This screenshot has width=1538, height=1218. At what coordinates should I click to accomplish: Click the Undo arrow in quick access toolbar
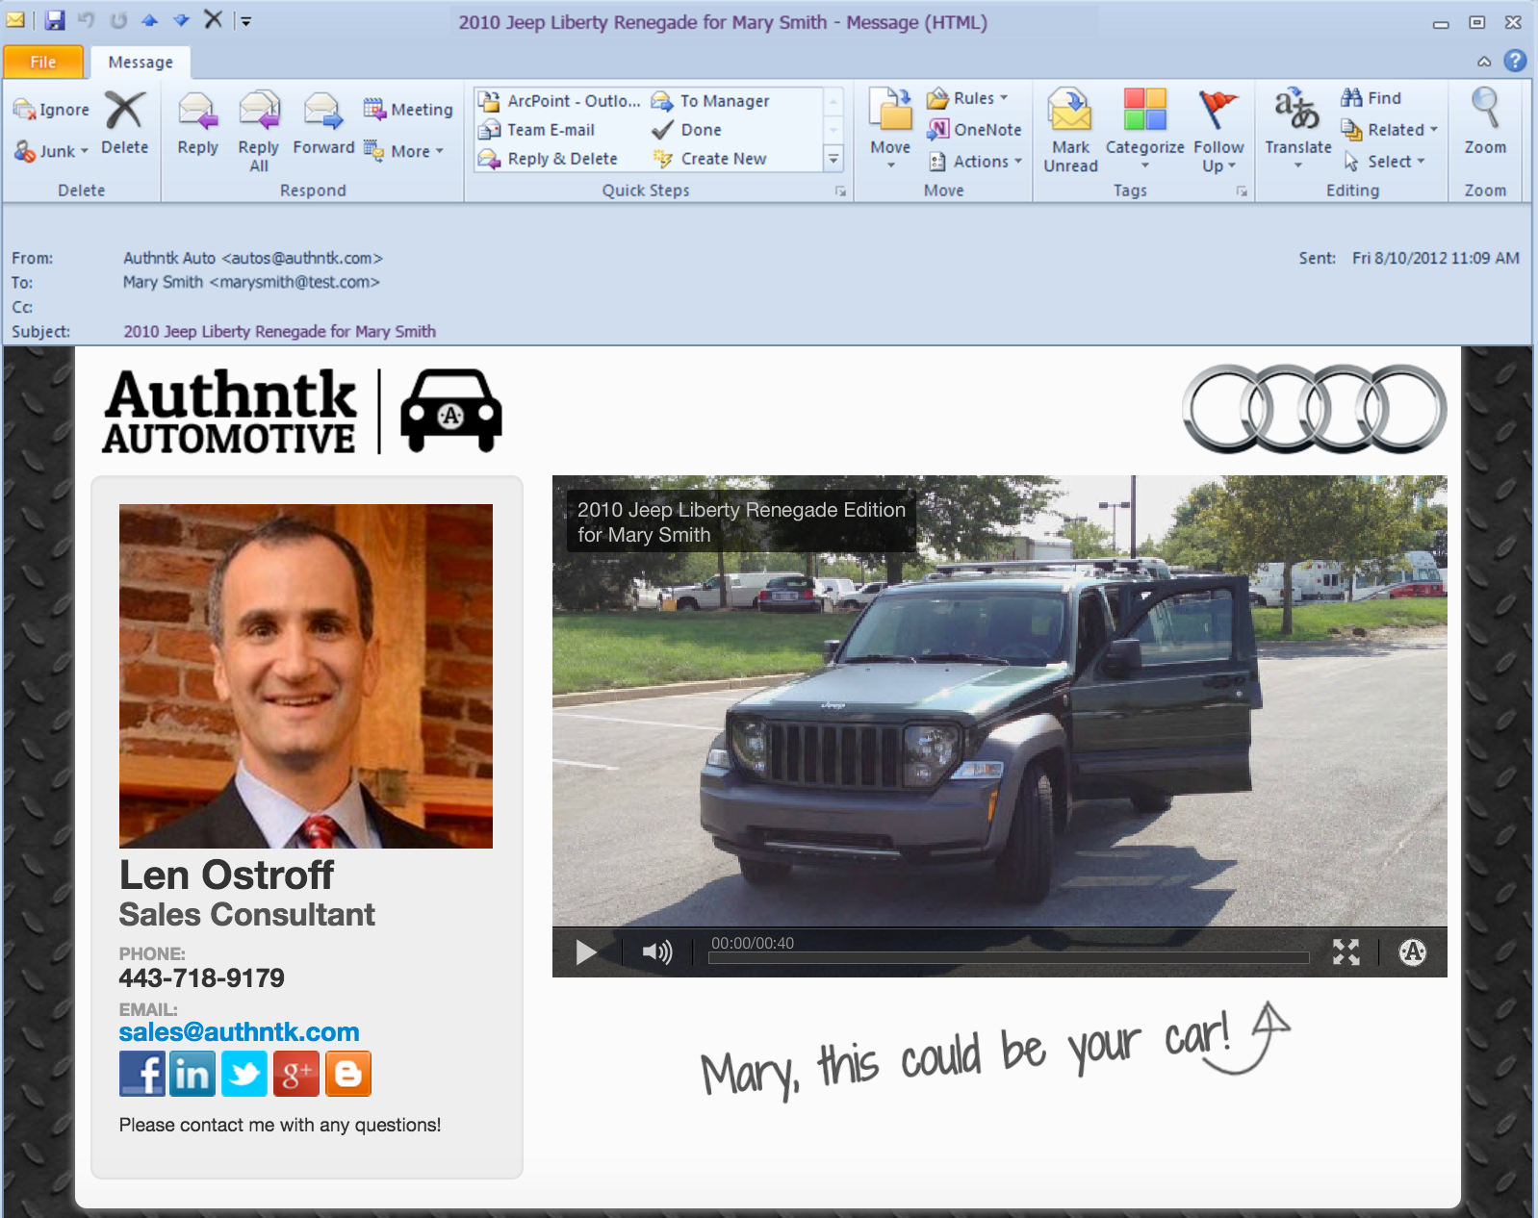pos(87,20)
